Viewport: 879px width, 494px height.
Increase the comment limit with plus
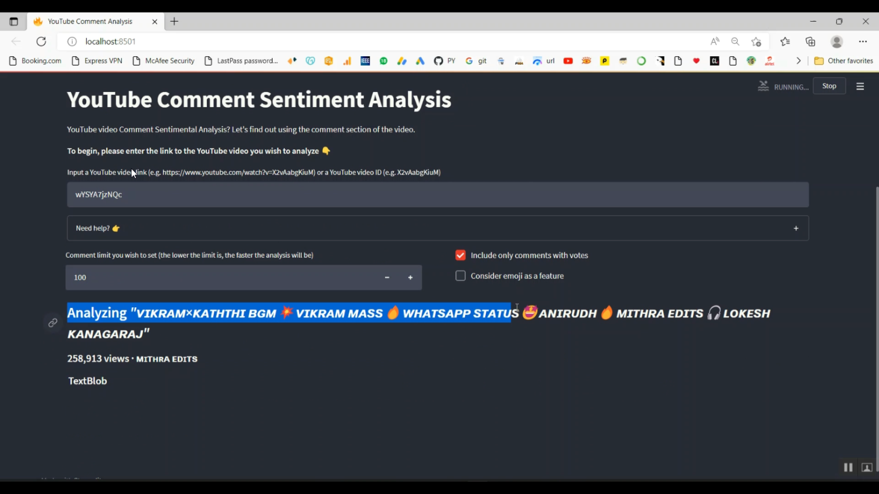tap(410, 277)
